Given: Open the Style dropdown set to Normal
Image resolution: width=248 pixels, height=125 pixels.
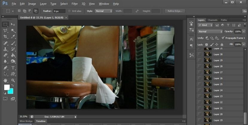Looking at the screenshot, I should [x=104, y=11].
